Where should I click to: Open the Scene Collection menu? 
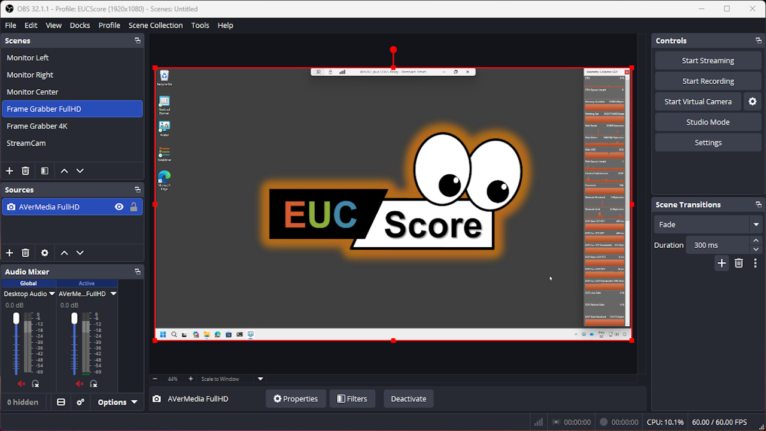(x=156, y=25)
